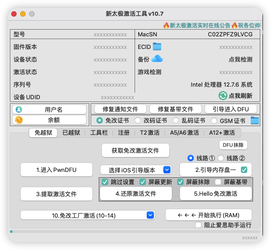Click 引导进入DFU button

231,109
